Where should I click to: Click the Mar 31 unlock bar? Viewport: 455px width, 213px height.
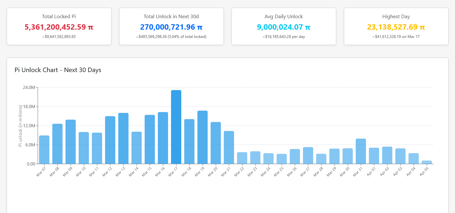pyautogui.click(x=361, y=151)
